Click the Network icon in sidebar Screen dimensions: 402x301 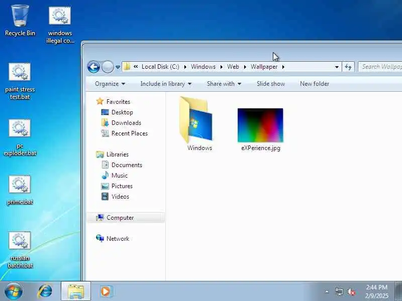click(99, 238)
